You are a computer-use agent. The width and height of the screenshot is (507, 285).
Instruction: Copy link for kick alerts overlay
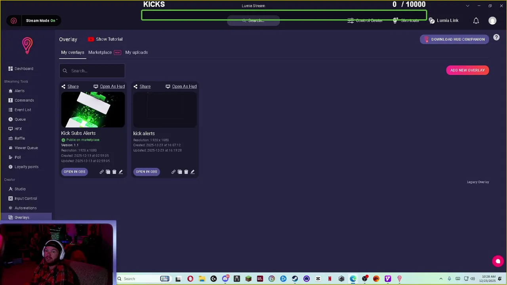173,172
